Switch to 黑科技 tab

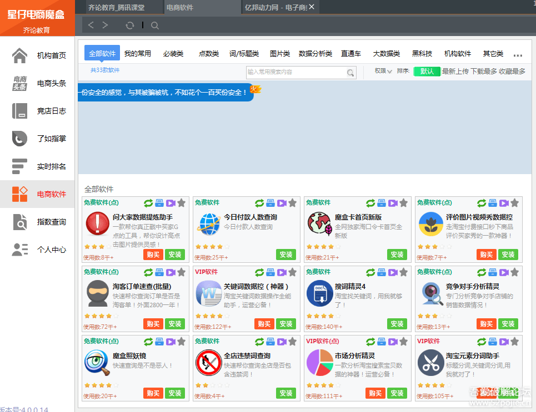pos(422,54)
